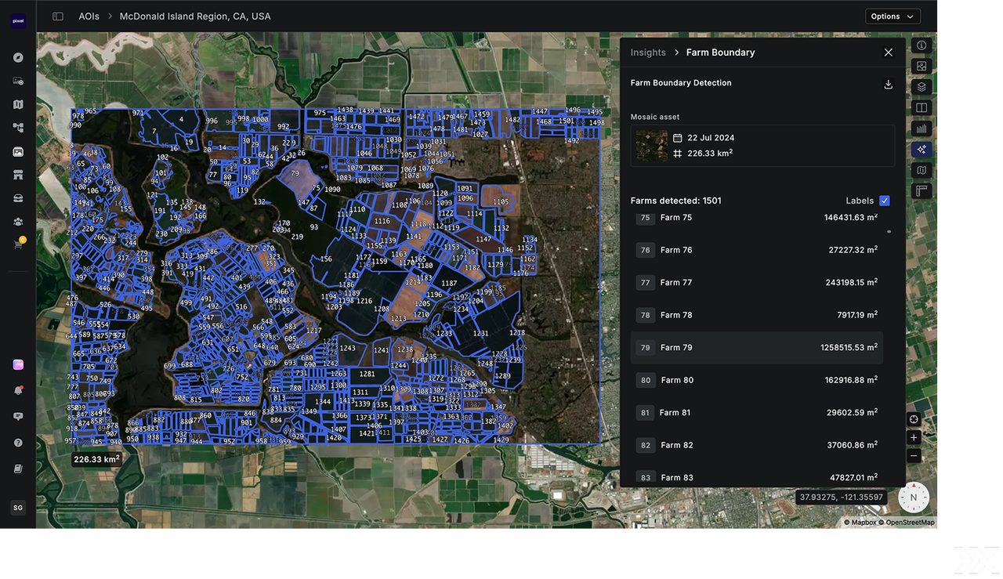Click the Mapbox attribution link
This screenshot has width=1003, height=579.
(x=860, y=523)
